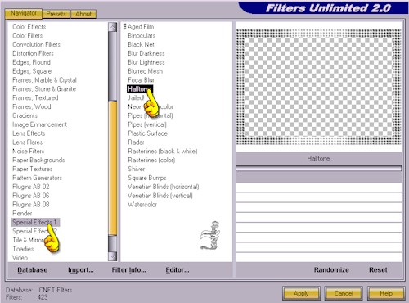Launch the Editor... option

click(178, 269)
